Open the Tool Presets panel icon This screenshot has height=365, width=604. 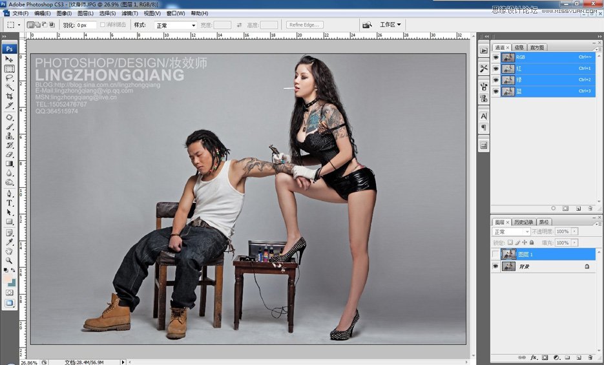(484, 69)
